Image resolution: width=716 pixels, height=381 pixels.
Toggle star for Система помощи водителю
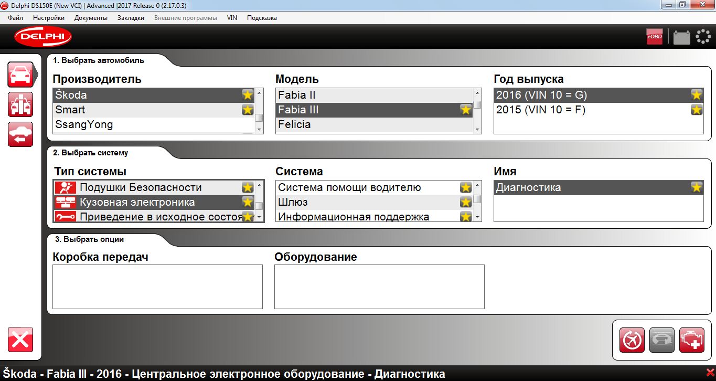[x=466, y=187]
